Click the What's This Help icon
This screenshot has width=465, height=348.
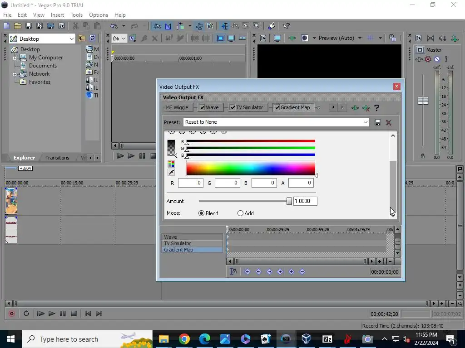click(286, 26)
